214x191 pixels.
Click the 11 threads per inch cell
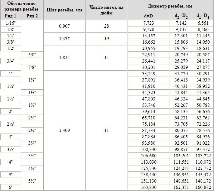(107, 131)
